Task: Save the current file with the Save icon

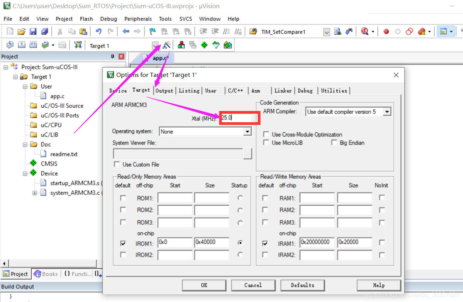Action: tap(33, 31)
